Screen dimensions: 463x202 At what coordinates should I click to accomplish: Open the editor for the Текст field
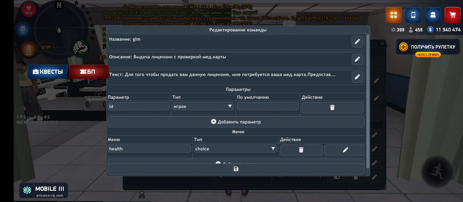coord(357,77)
